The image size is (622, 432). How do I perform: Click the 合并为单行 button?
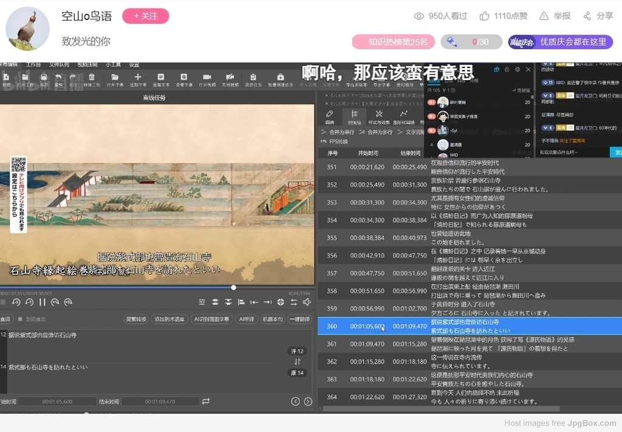(338, 132)
